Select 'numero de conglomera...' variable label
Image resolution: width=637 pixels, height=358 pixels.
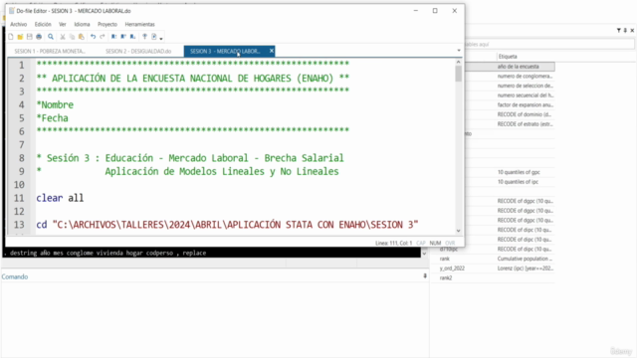525,77
